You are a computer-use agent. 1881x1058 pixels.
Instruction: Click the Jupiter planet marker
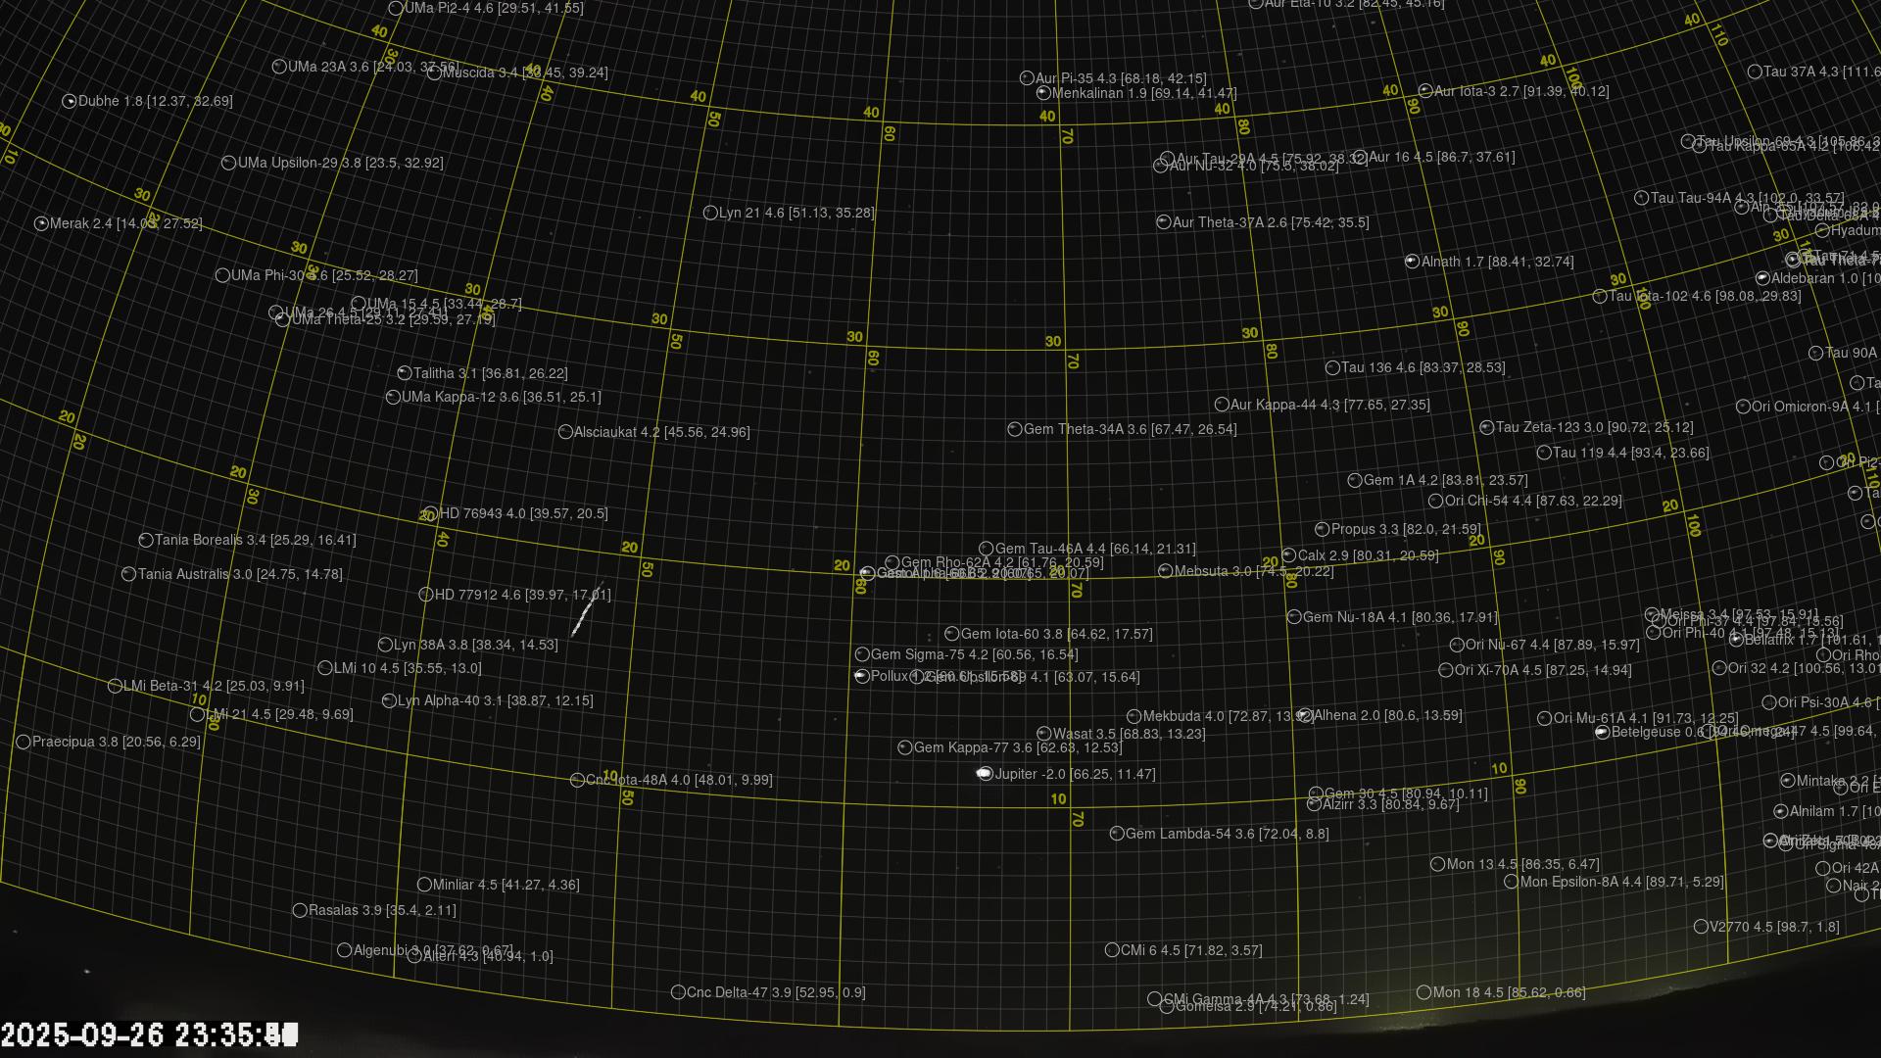(x=985, y=774)
